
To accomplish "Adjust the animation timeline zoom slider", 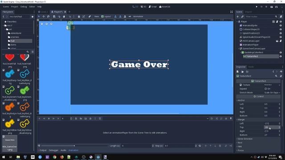I will [x=74, y=146].
